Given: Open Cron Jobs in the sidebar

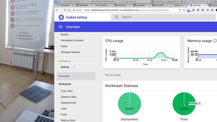Looking at the screenshot, I should tap(67, 91).
